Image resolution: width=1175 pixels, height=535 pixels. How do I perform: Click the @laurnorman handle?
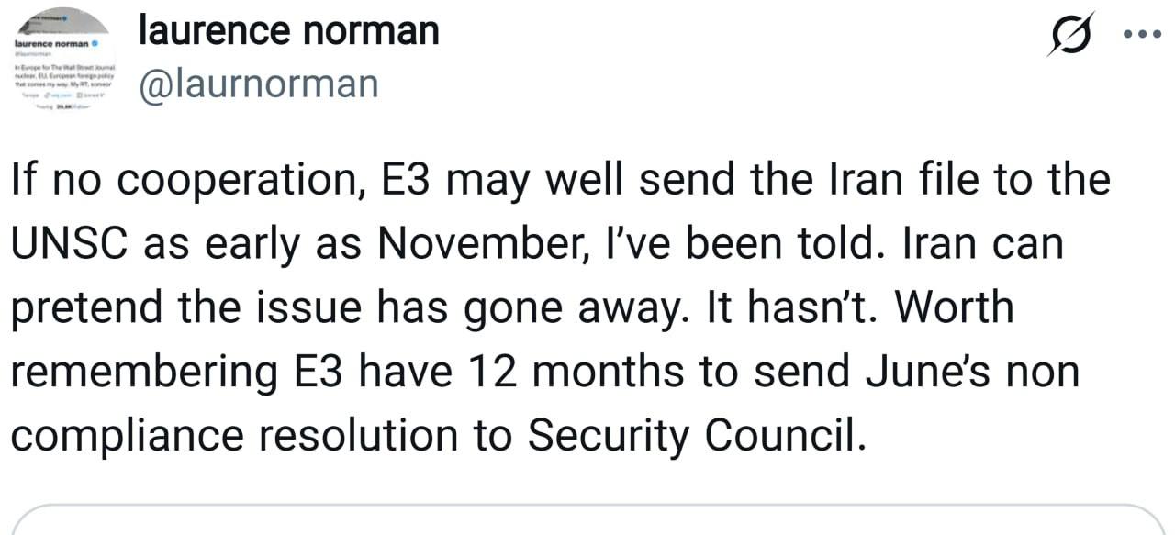[x=258, y=84]
